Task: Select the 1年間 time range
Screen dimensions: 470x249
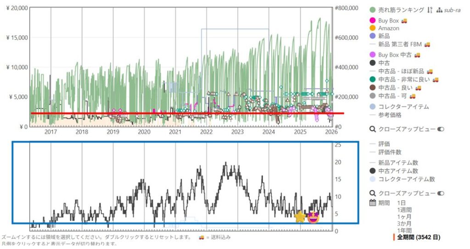Action: coord(404,230)
